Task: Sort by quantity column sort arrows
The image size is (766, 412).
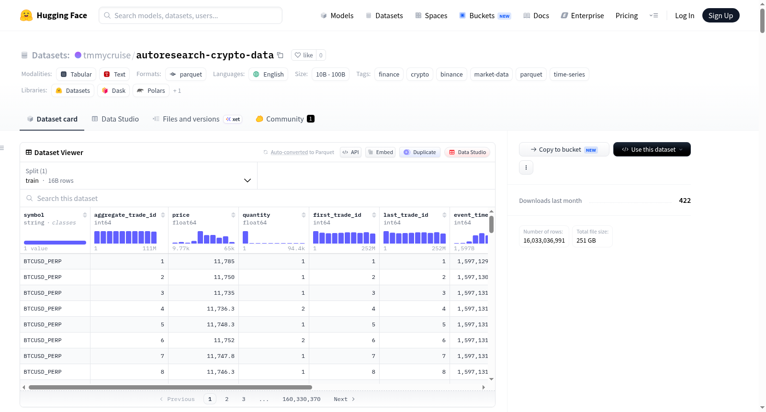Action: pyautogui.click(x=304, y=215)
